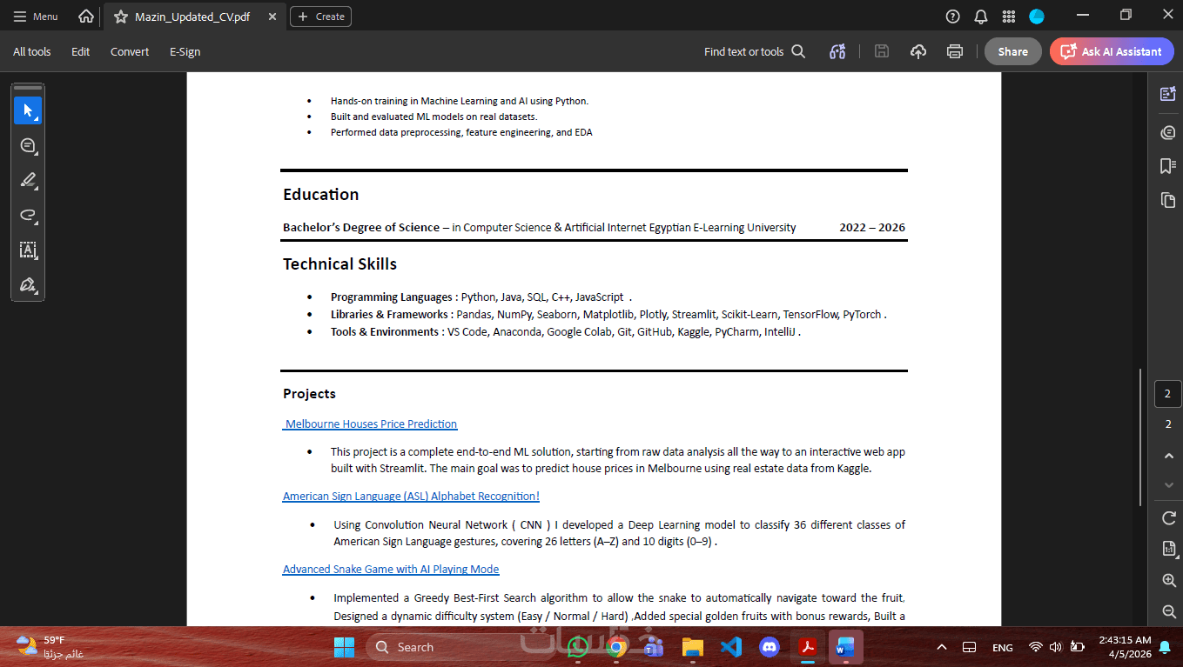Click the Share button

[x=1012, y=51]
